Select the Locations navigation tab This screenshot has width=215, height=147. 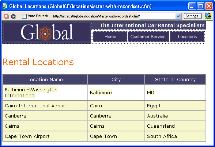pos(187,37)
